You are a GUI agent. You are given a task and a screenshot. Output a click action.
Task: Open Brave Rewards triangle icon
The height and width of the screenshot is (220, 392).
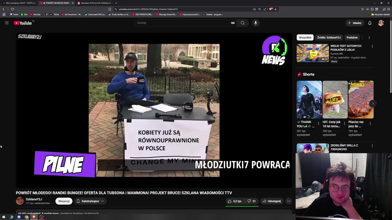(275, 9)
